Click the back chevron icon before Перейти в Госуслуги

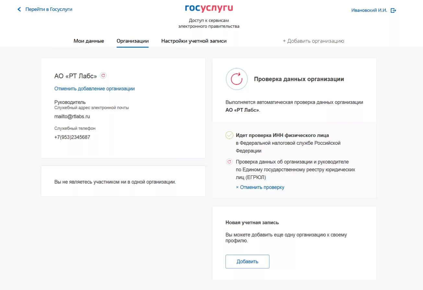(x=19, y=9)
